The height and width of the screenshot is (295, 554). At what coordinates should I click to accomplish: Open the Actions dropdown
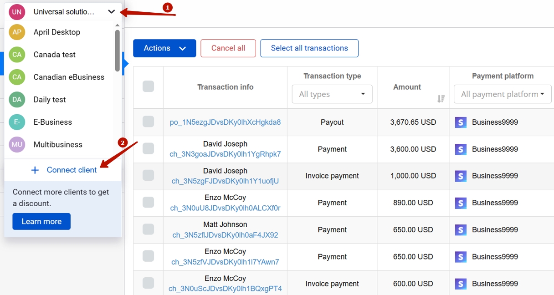[x=164, y=48]
